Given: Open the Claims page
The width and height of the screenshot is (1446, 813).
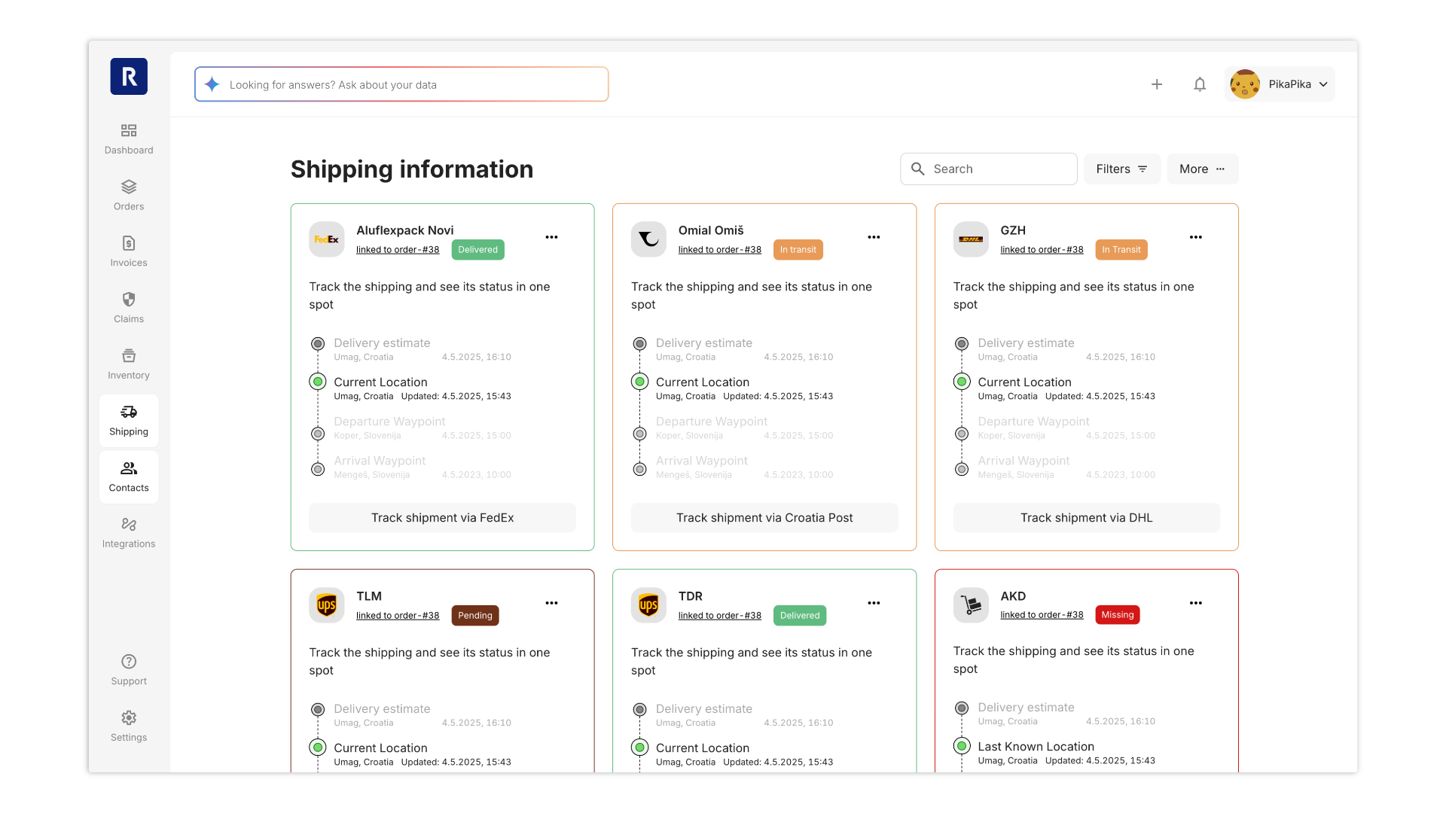Looking at the screenshot, I should pyautogui.click(x=129, y=308).
